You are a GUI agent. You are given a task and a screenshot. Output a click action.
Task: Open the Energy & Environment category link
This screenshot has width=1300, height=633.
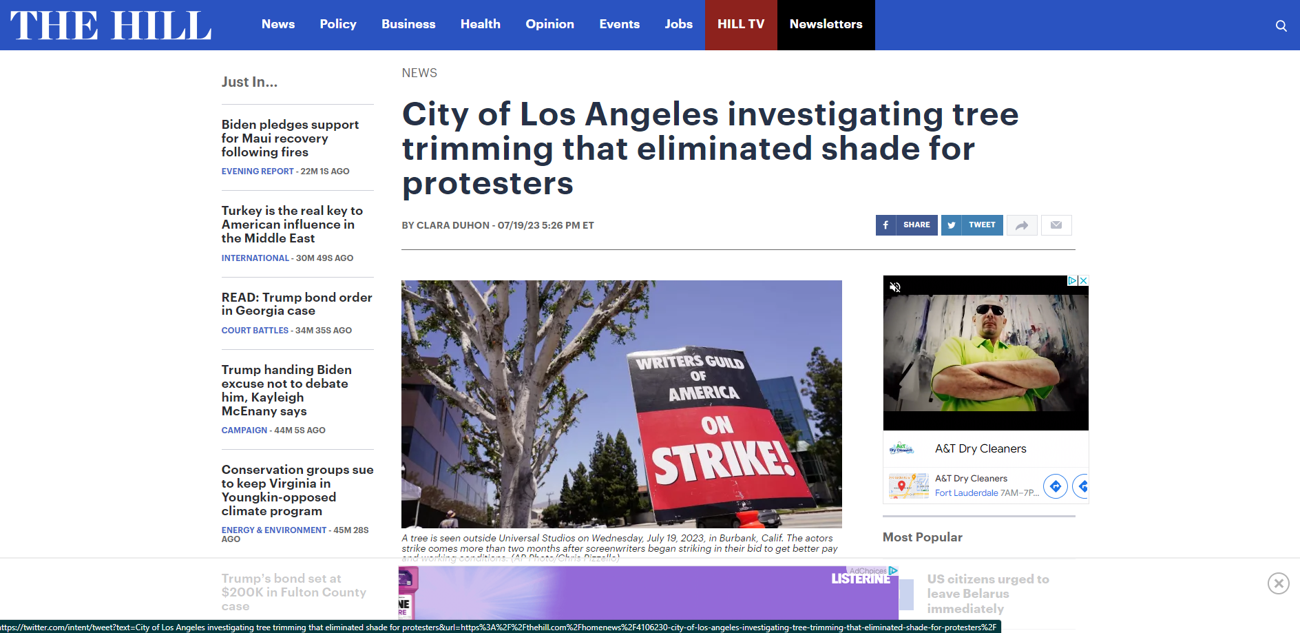tap(273, 530)
